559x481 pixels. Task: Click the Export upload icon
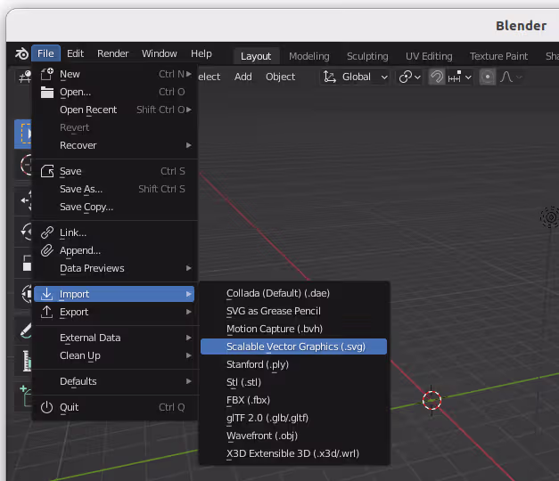point(47,312)
